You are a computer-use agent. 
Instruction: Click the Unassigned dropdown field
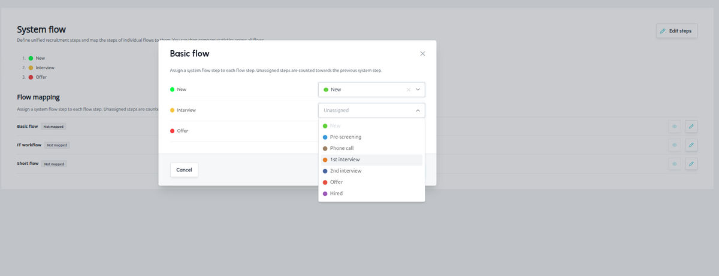(371, 111)
